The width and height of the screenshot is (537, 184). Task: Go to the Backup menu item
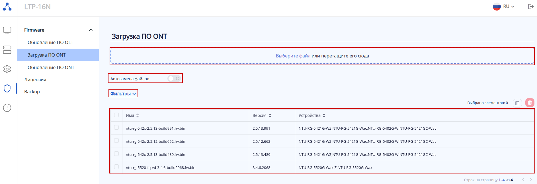[x=32, y=92]
